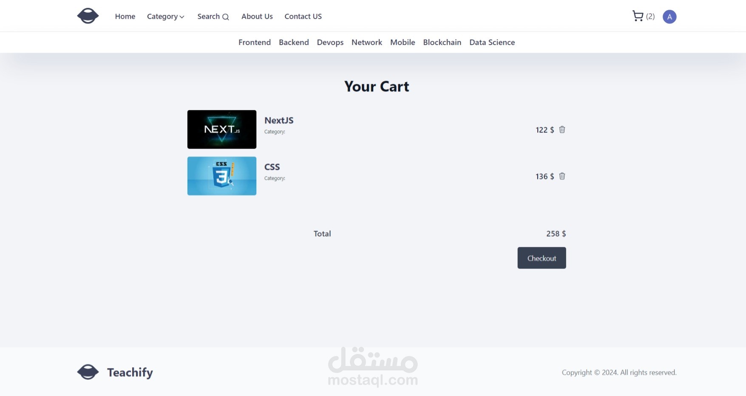Open the Search link with its magnifier
The width and height of the screenshot is (746, 396).
[213, 17]
